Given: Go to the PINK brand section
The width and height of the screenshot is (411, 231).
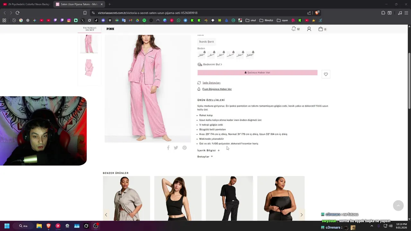Looking at the screenshot, I should pos(110,29).
